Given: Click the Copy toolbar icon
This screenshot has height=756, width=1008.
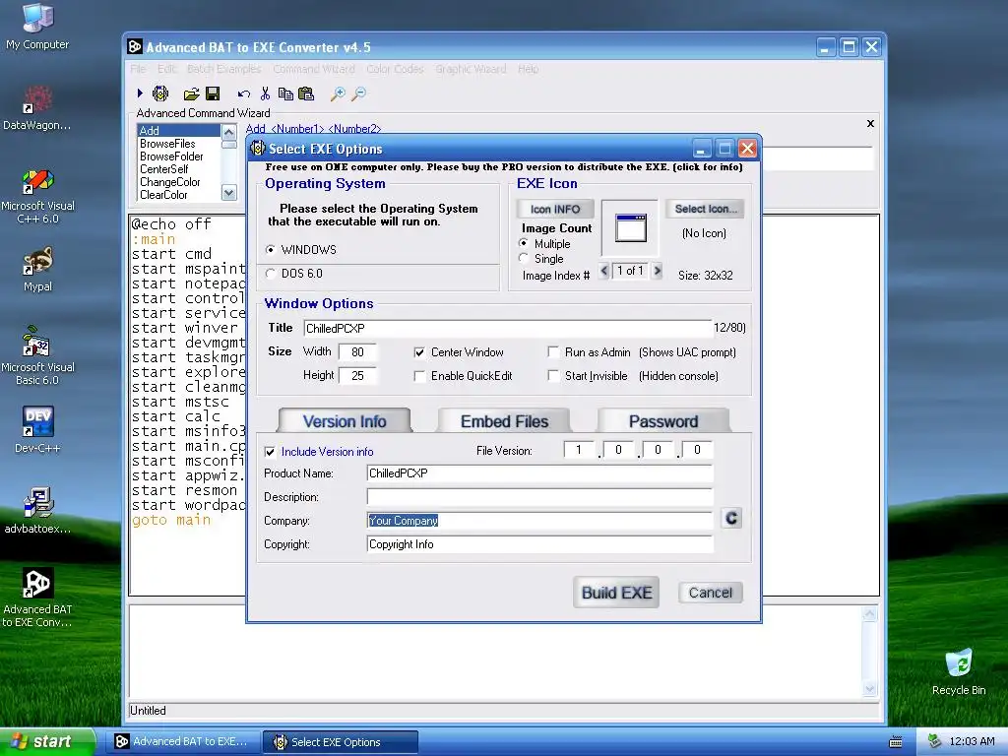Looking at the screenshot, I should coord(285,94).
